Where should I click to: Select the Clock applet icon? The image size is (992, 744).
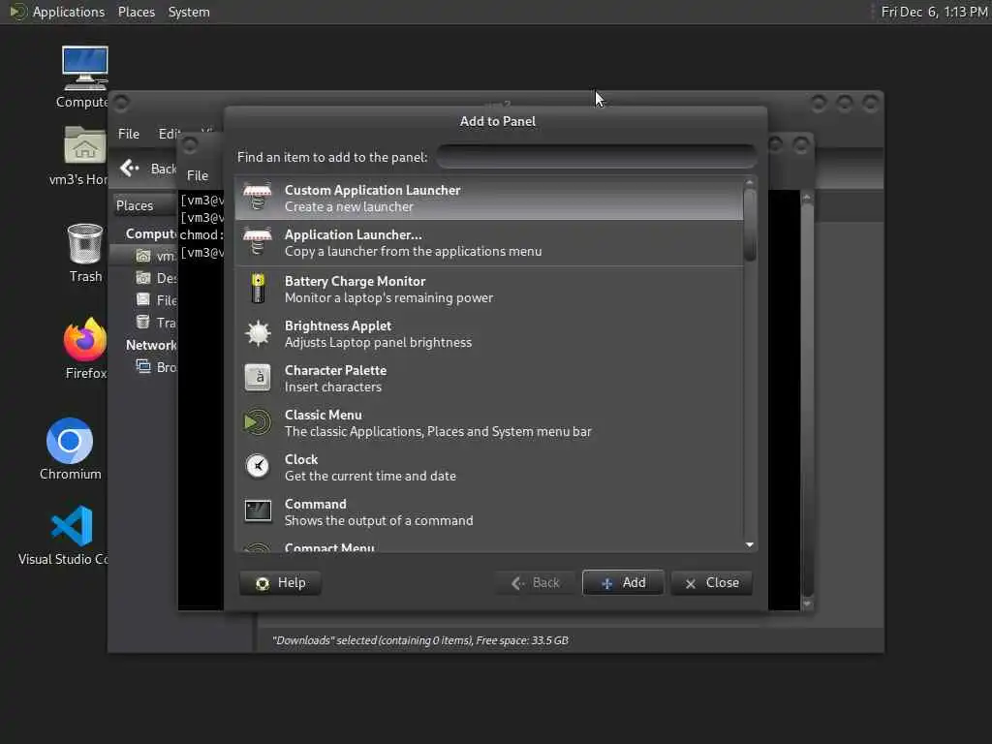(x=258, y=467)
